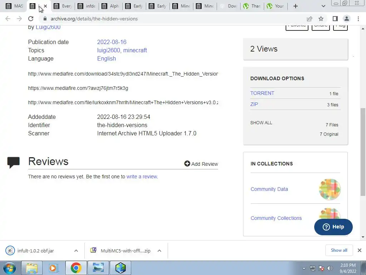Viewport: 366px width, 275px height.
Task: Click the lock site info icon
Action: click(x=45, y=19)
